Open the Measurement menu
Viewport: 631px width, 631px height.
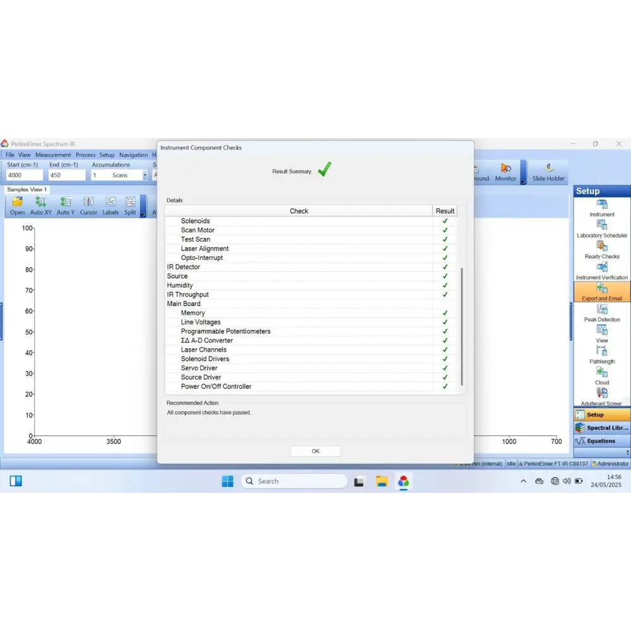coord(53,155)
